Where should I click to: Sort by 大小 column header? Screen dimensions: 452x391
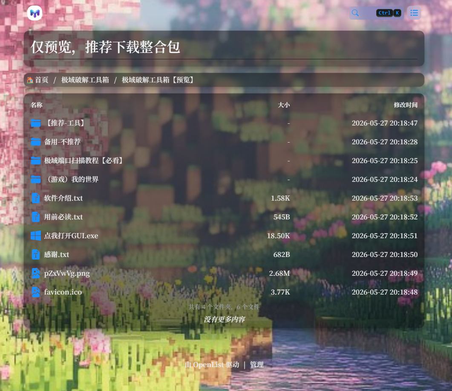click(x=284, y=105)
